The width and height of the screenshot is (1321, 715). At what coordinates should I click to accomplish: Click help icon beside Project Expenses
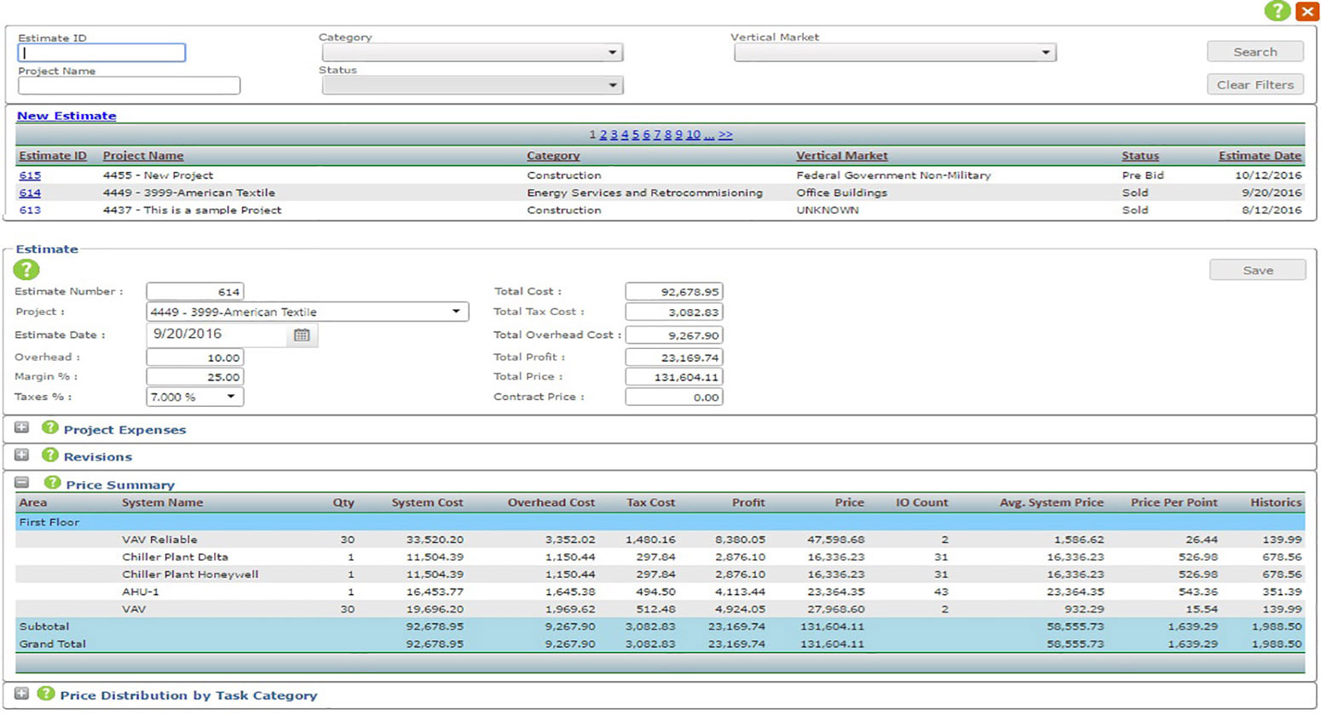50,428
